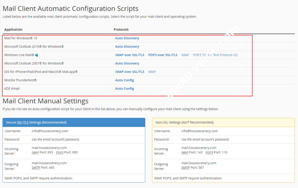Click the Mail Client Manual Settings heading
The image size is (298, 188).
[45, 101]
